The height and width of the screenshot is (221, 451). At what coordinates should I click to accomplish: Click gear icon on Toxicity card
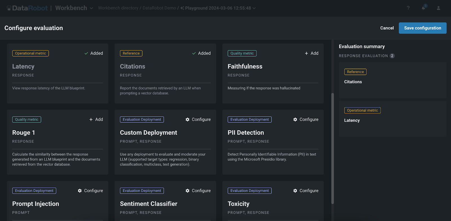295,191
